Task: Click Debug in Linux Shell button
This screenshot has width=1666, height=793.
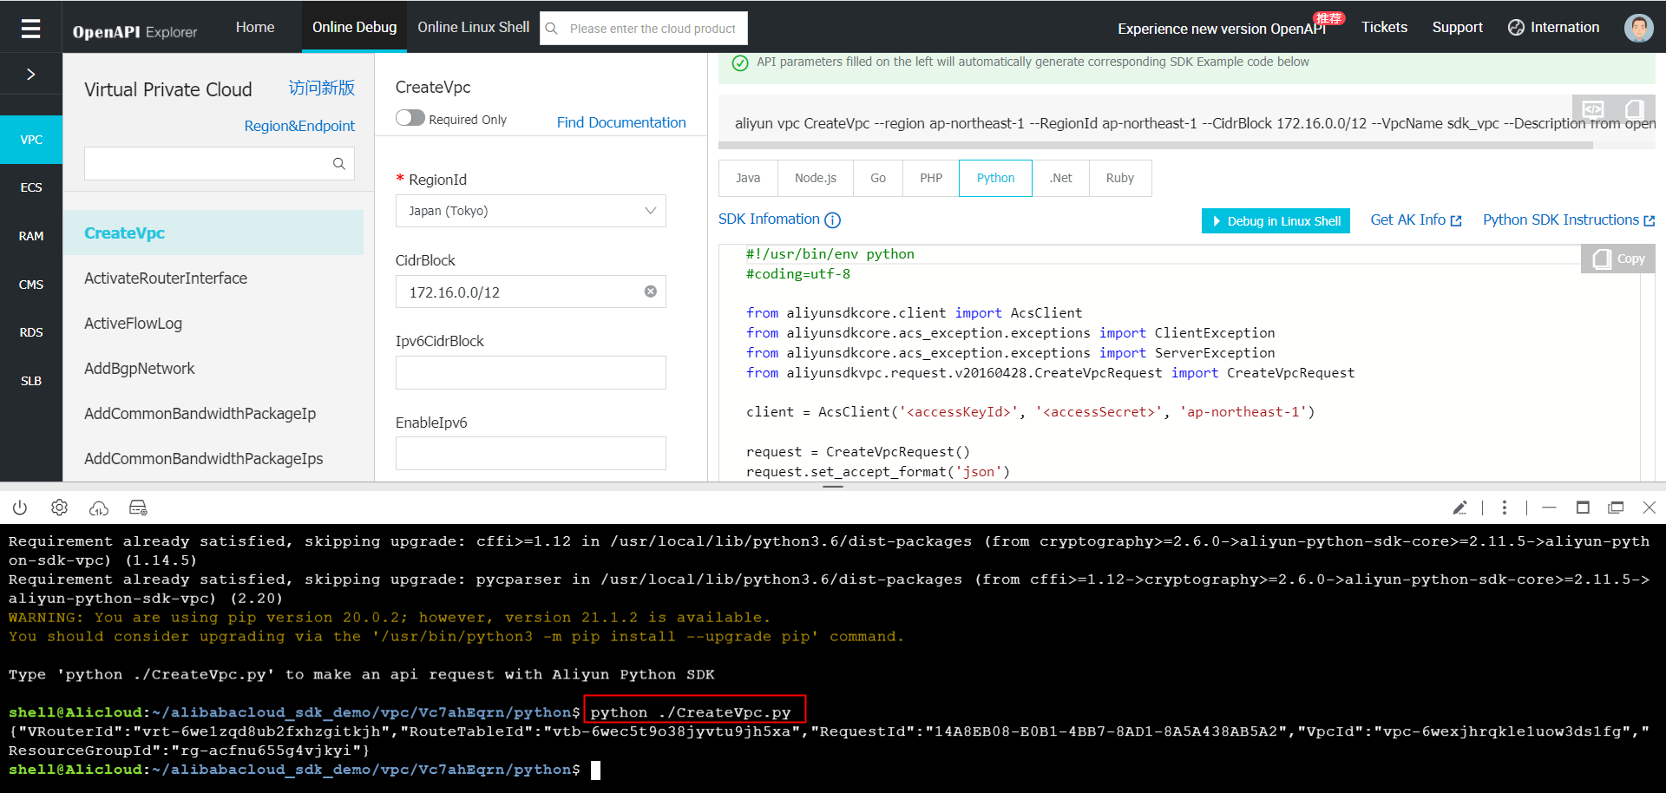Action: coord(1276,221)
